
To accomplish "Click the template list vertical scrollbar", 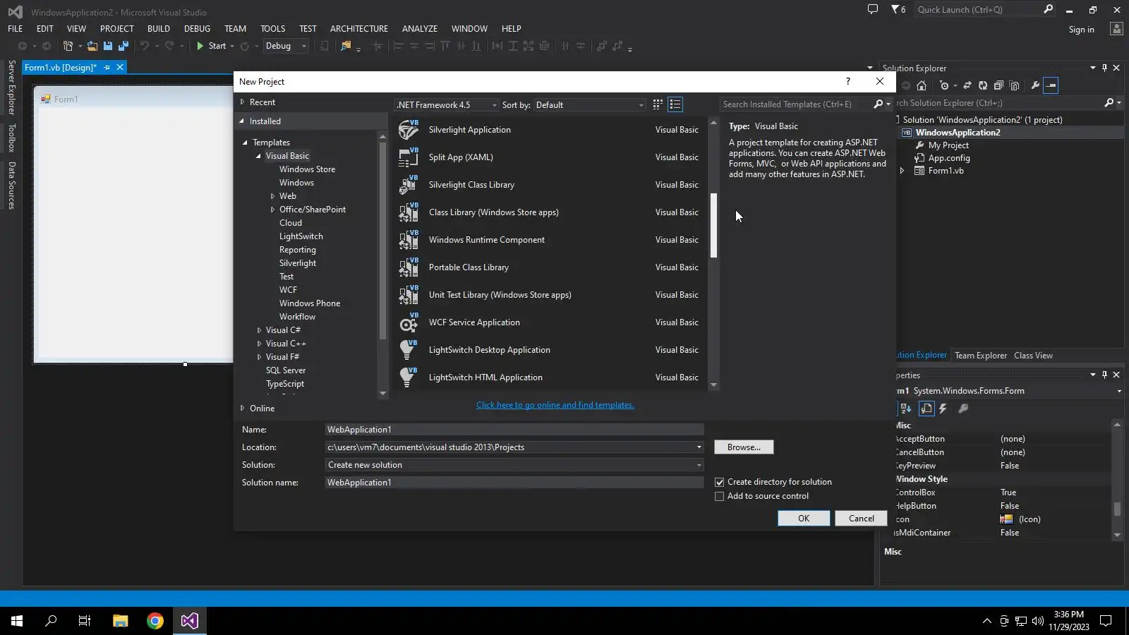I will pyautogui.click(x=713, y=226).
